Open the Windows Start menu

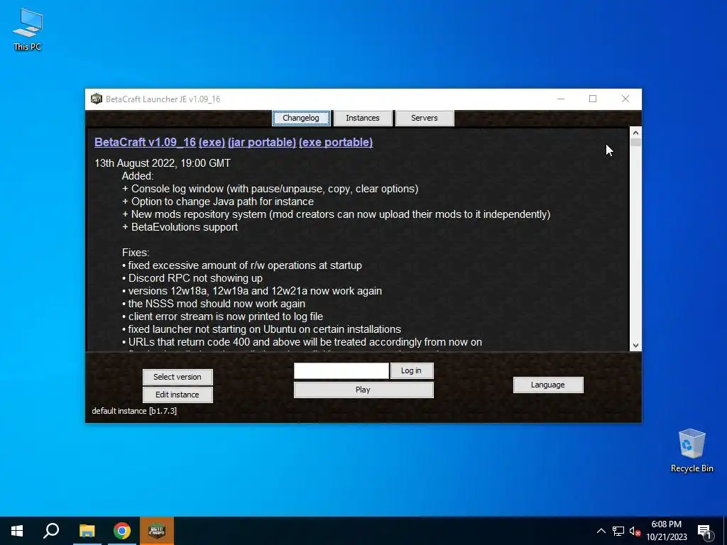tap(17, 531)
